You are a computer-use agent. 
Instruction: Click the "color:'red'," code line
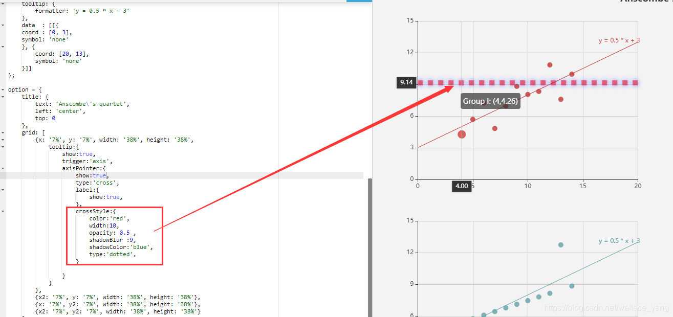click(x=110, y=218)
